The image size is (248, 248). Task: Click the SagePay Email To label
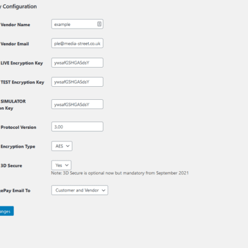(15, 191)
